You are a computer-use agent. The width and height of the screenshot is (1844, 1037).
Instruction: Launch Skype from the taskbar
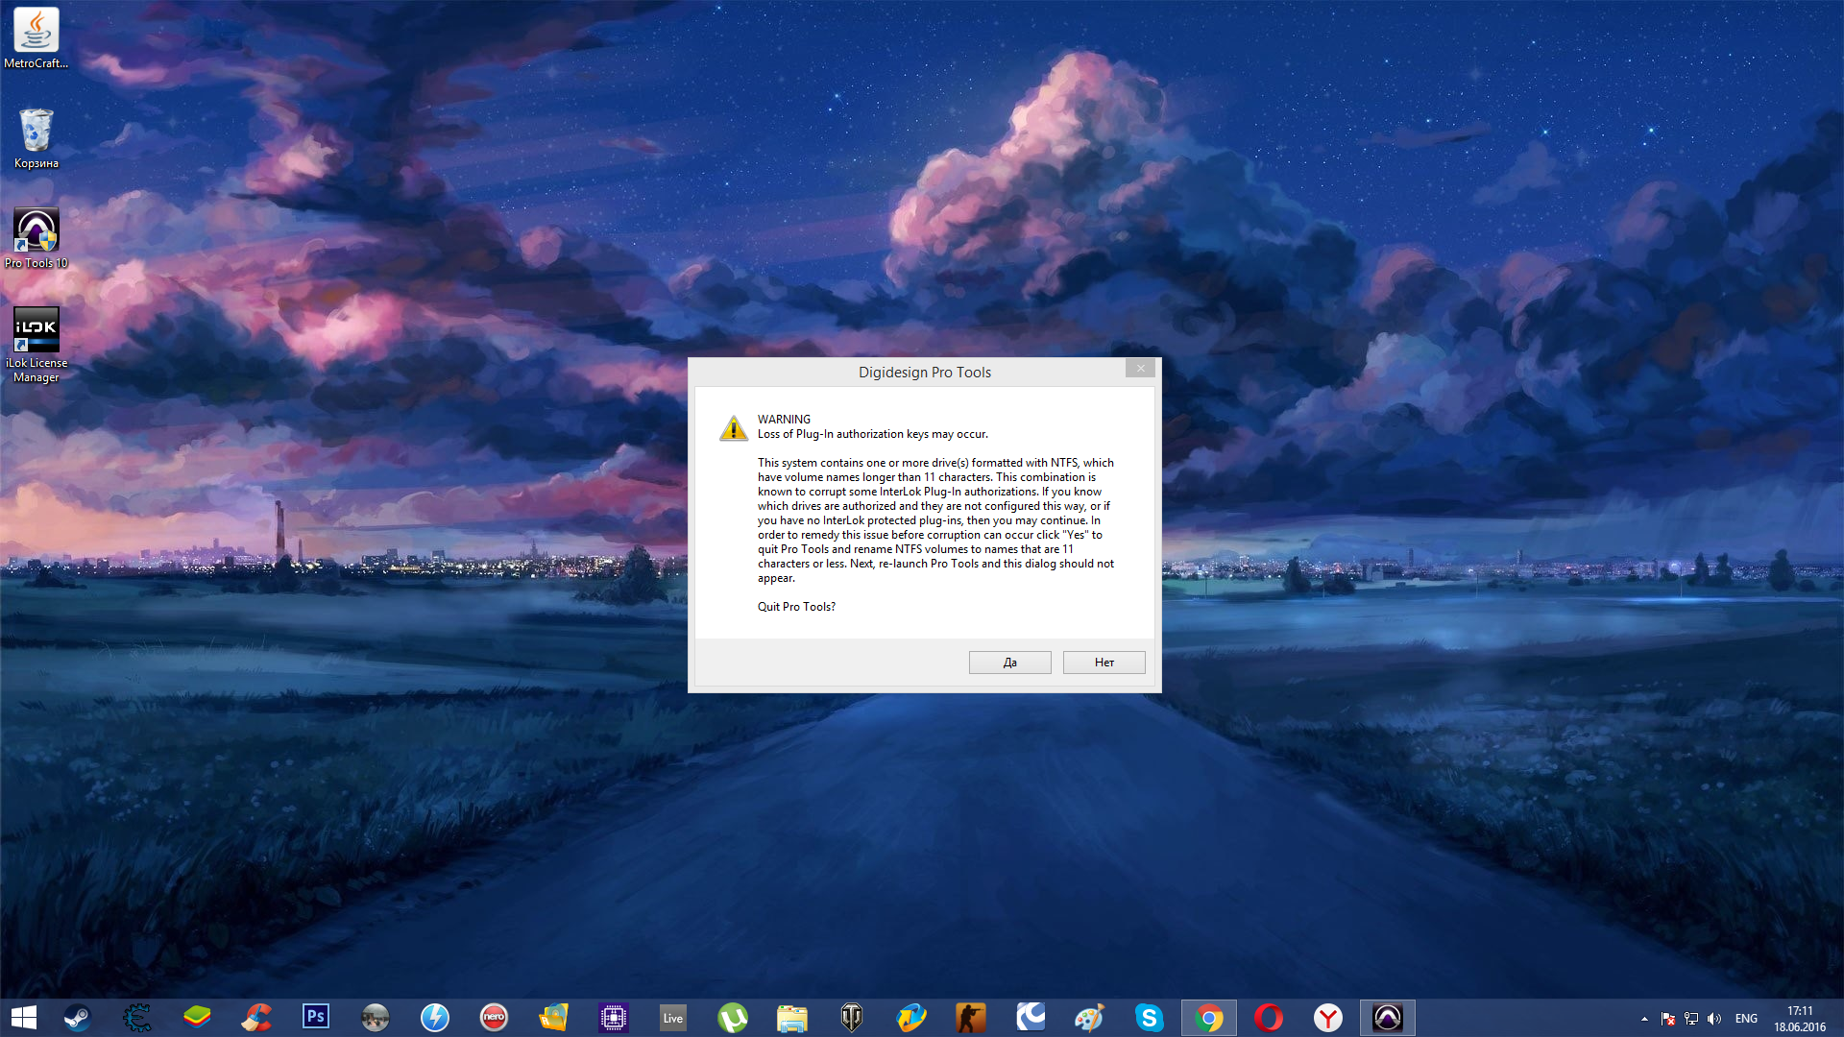1150,1018
